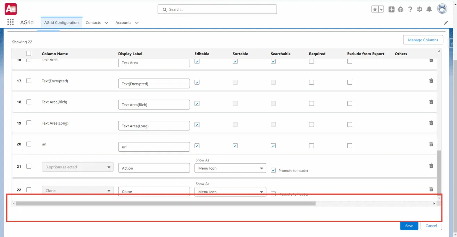Open the Manage Columns dialog
This screenshot has width=457, height=237.
(423, 40)
